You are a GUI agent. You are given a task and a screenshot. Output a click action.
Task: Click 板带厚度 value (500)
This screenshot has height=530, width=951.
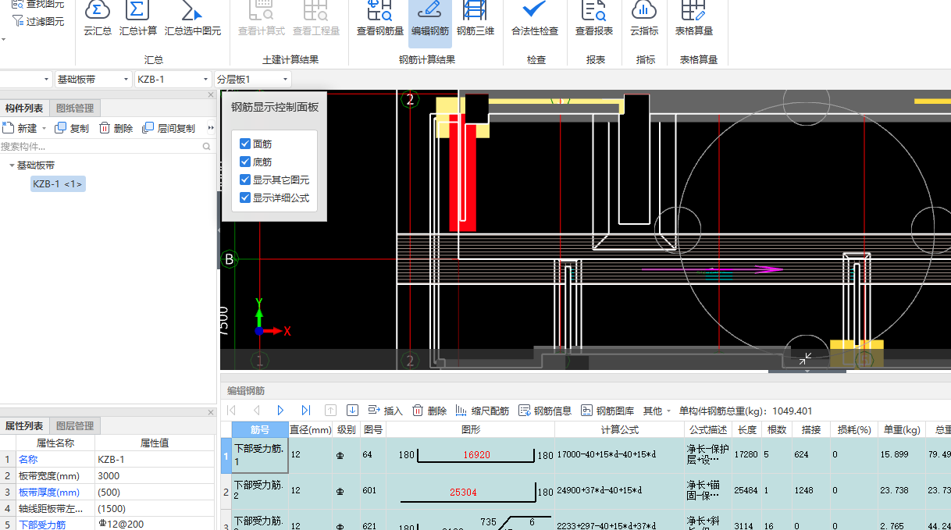155,492
